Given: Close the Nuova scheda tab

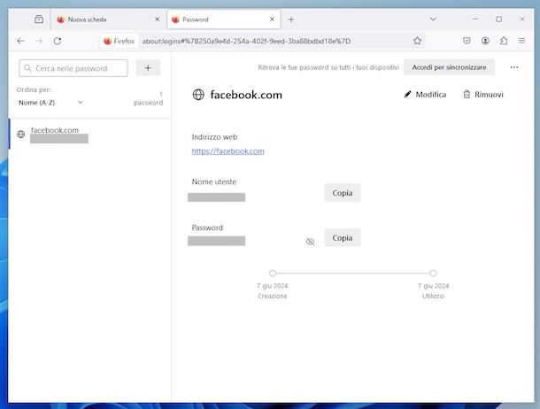Looking at the screenshot, I should pyautogui.click(x=157, y=19).
